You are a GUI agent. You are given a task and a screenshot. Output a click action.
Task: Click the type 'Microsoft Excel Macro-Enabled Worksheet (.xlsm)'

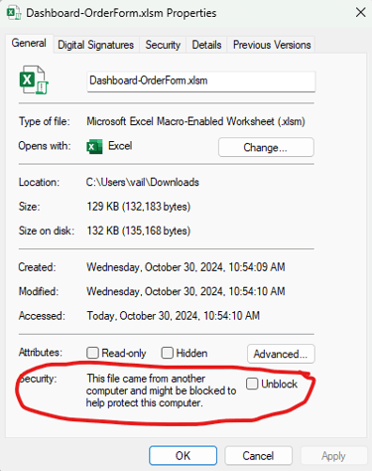pos(195,121)
